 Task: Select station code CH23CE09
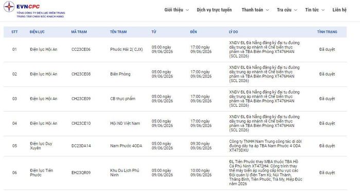coord(81,99)
